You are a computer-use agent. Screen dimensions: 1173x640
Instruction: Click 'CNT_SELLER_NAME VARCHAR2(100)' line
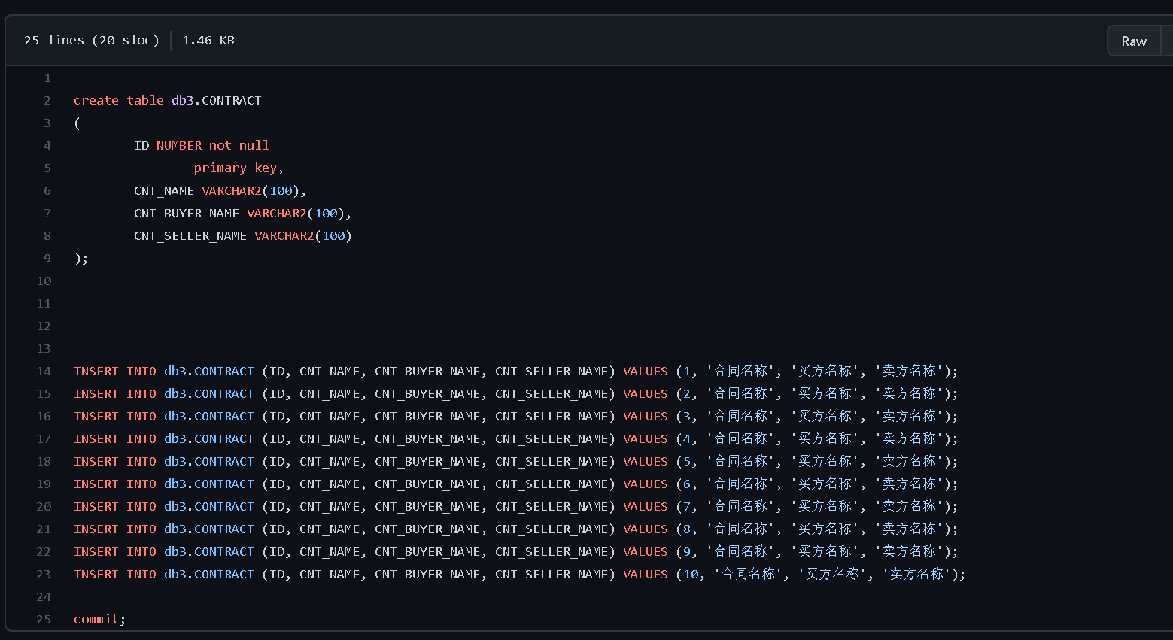243,236
